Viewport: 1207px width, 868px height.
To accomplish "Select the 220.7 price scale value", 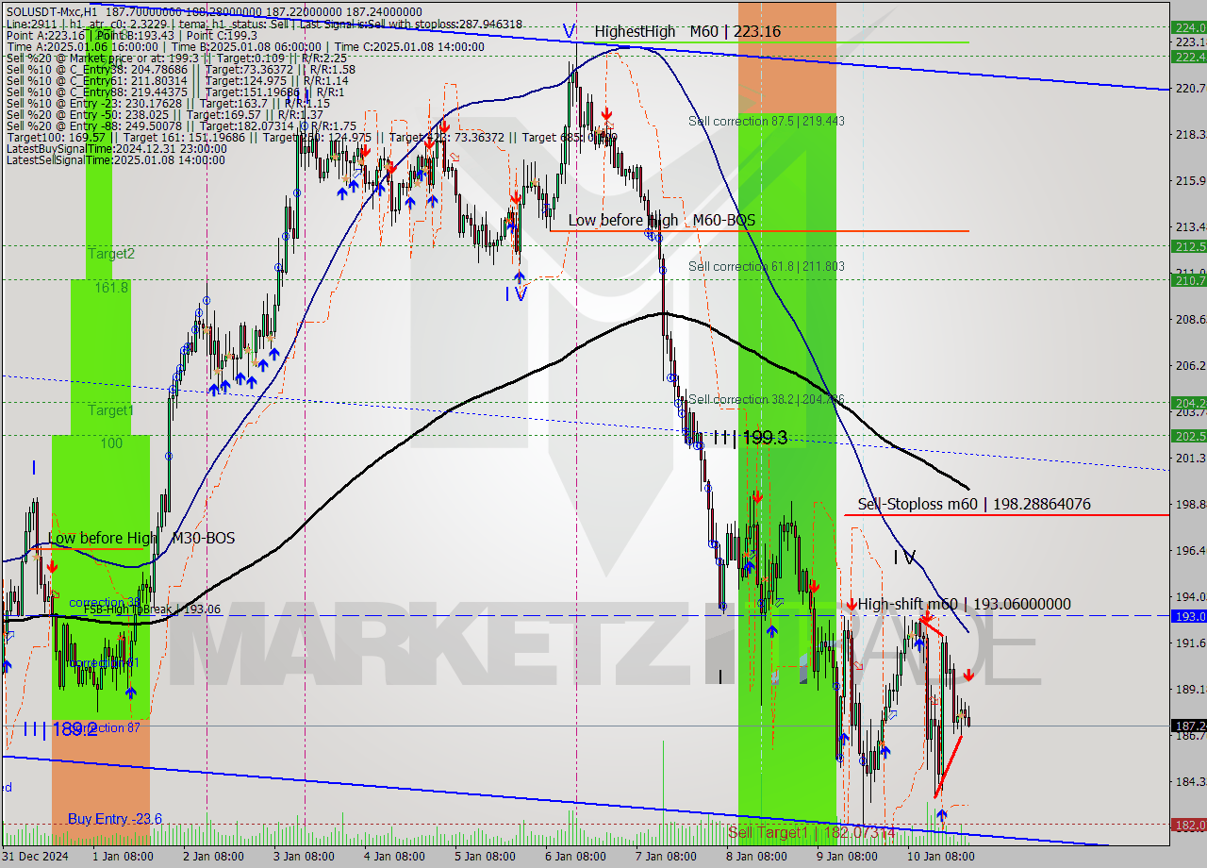I will point(1190,88).
